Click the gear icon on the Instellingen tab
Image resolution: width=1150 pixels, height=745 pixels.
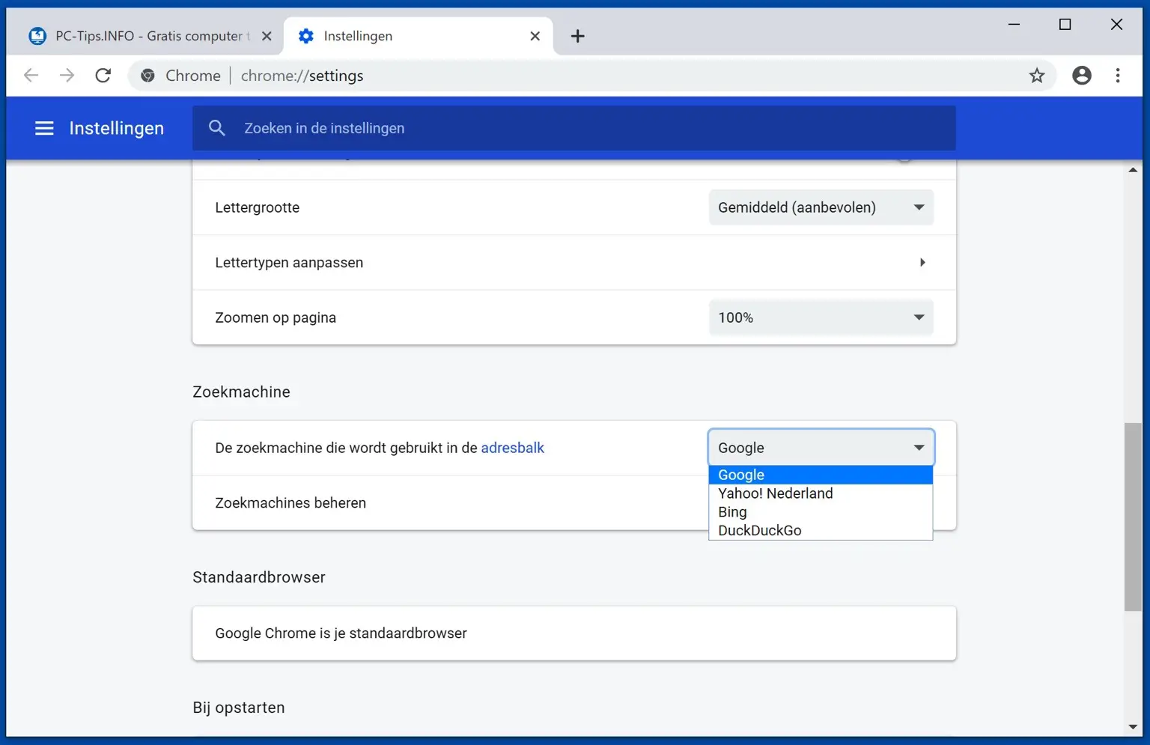[306, 35]
